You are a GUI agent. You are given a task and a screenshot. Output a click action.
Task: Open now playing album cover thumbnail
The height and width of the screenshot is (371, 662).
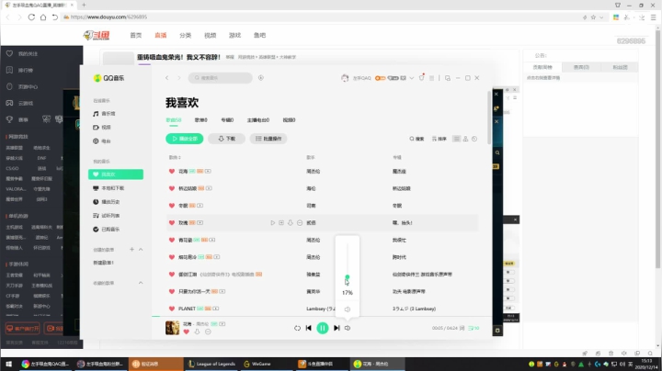(x=172, y=328)
